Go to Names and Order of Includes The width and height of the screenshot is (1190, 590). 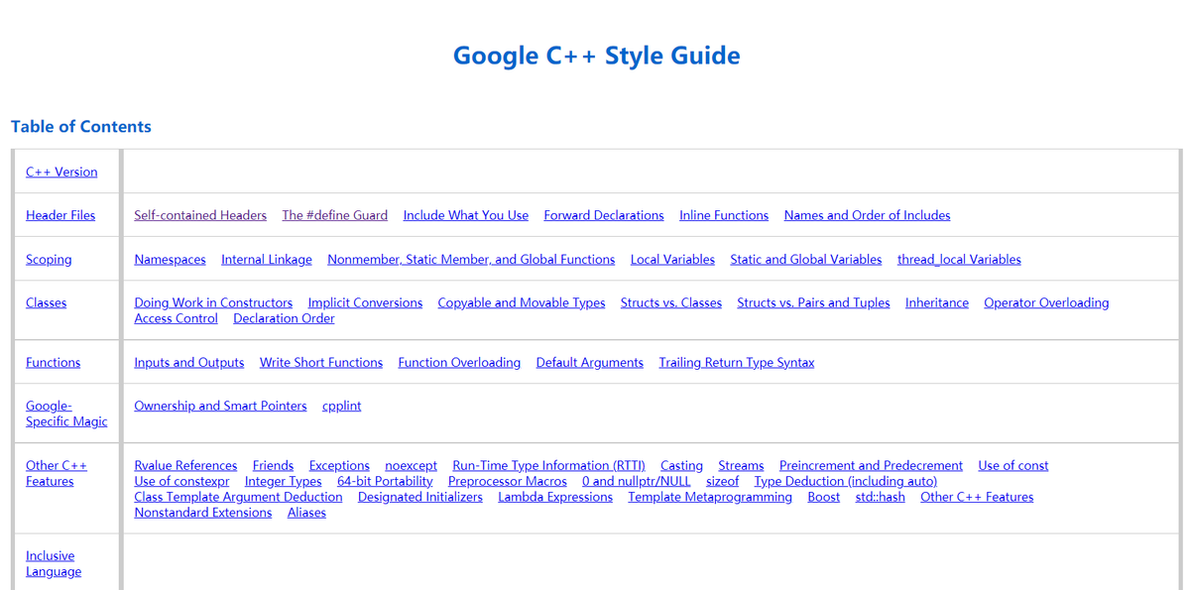click(x=868, y=215)
